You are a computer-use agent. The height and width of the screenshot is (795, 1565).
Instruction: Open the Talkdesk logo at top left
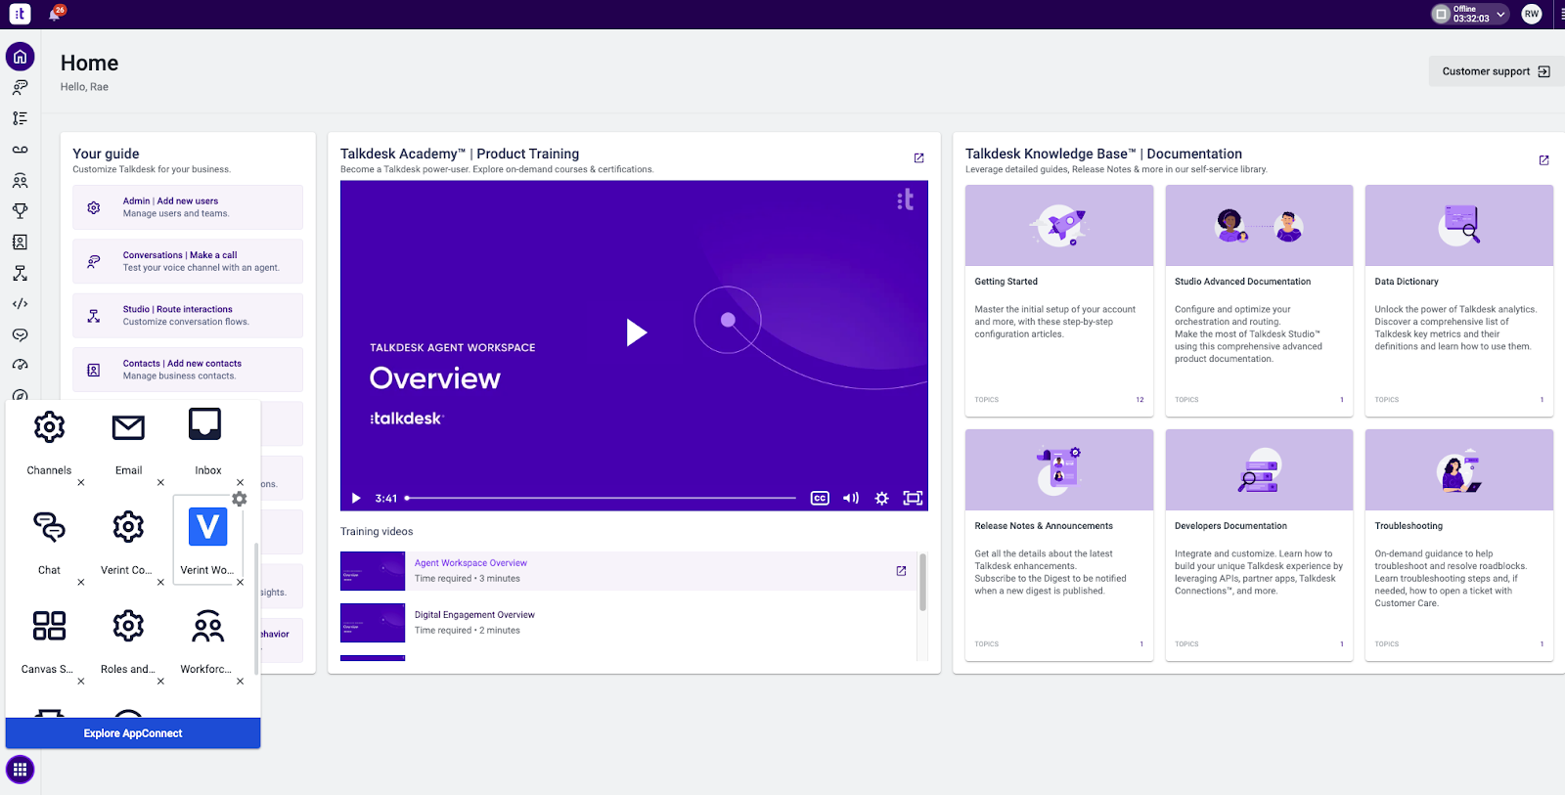point(20,14)
